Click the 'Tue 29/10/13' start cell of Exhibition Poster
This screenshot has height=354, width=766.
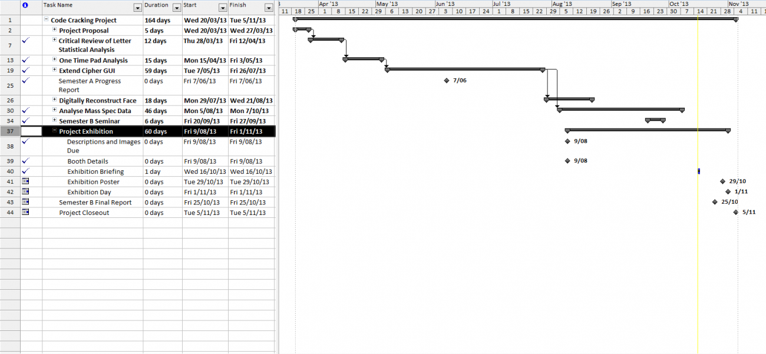coord(205,182)
